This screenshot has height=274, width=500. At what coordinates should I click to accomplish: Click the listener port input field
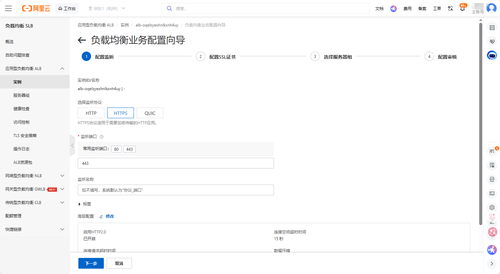pos(176,163)
